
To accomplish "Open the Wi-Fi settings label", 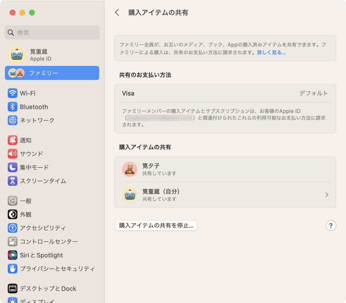I will pyautogui.click(x=28, y=93).
